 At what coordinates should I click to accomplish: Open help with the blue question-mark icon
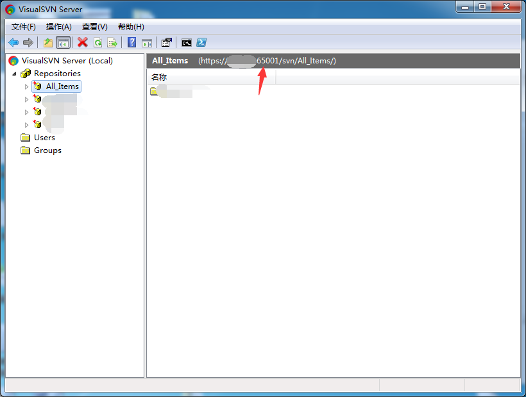[132, 42]
